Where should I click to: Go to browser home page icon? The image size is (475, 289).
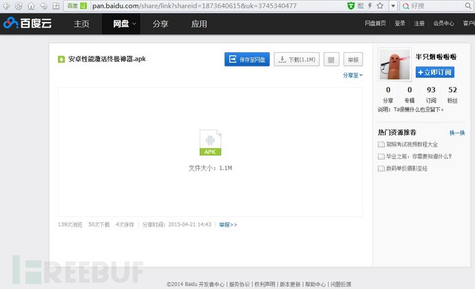click(31, 6)
